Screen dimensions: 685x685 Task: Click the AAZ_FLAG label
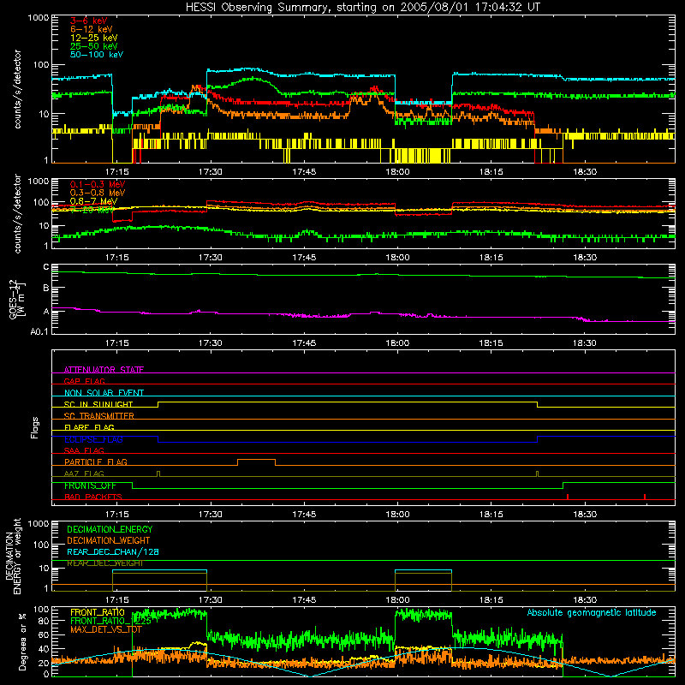[x=84, y=474]
